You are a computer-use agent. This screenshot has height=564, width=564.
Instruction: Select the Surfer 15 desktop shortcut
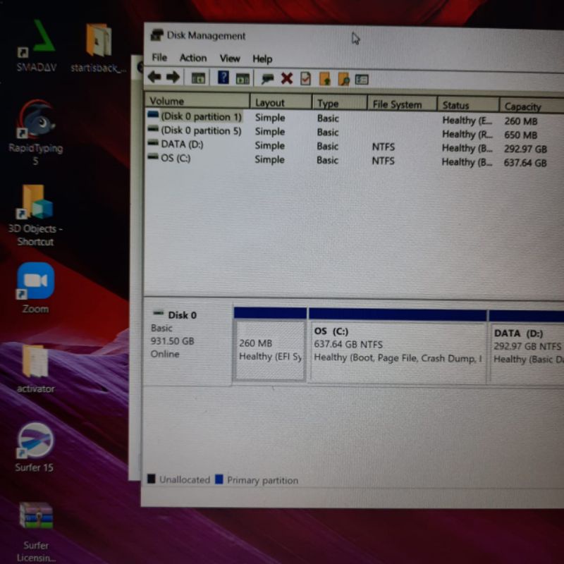35,442
